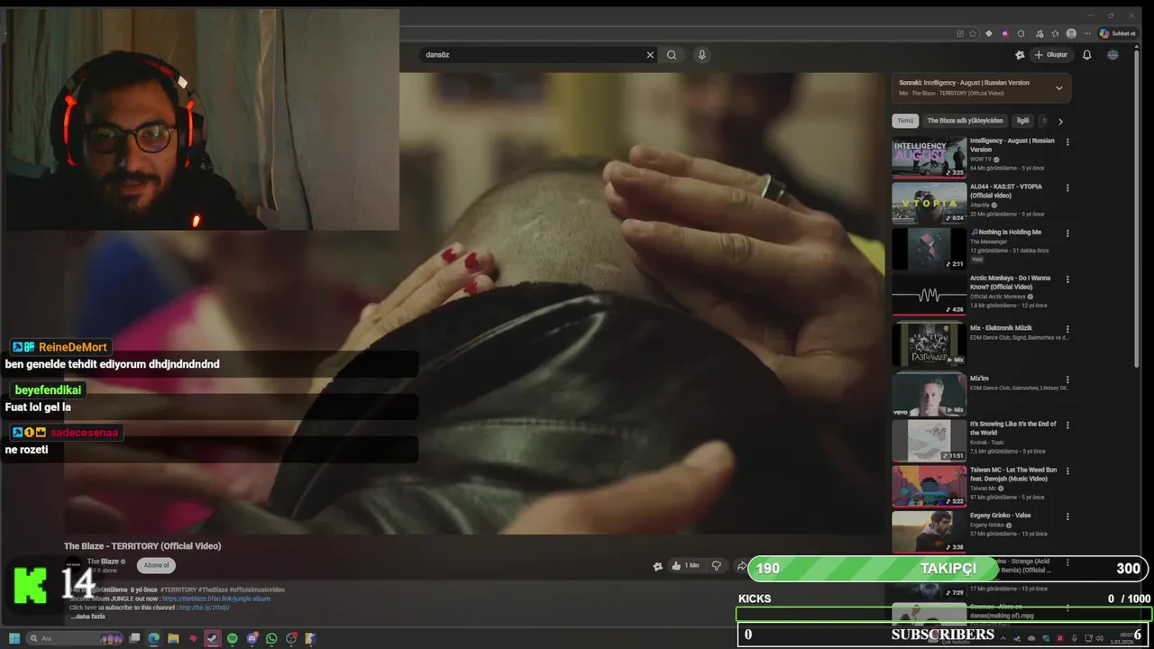Open the red arrow app on taskbar
Viewport: 1154px width, 649px height.
pos(193,638)
